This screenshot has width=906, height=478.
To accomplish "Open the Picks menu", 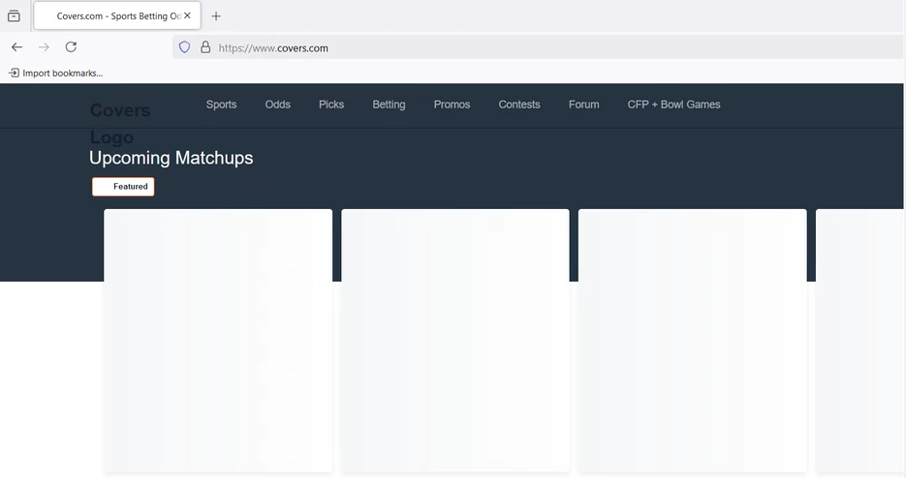I will (331, 105).
